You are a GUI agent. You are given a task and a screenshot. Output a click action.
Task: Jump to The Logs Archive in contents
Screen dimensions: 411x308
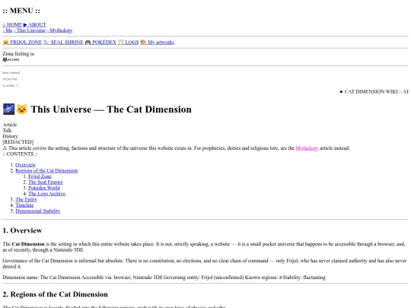coord(47,194)
